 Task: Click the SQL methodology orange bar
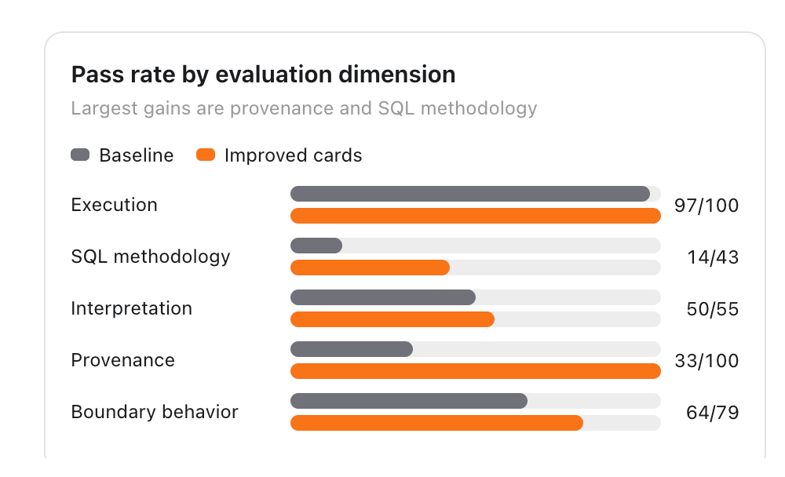click(x=370, y=268)
